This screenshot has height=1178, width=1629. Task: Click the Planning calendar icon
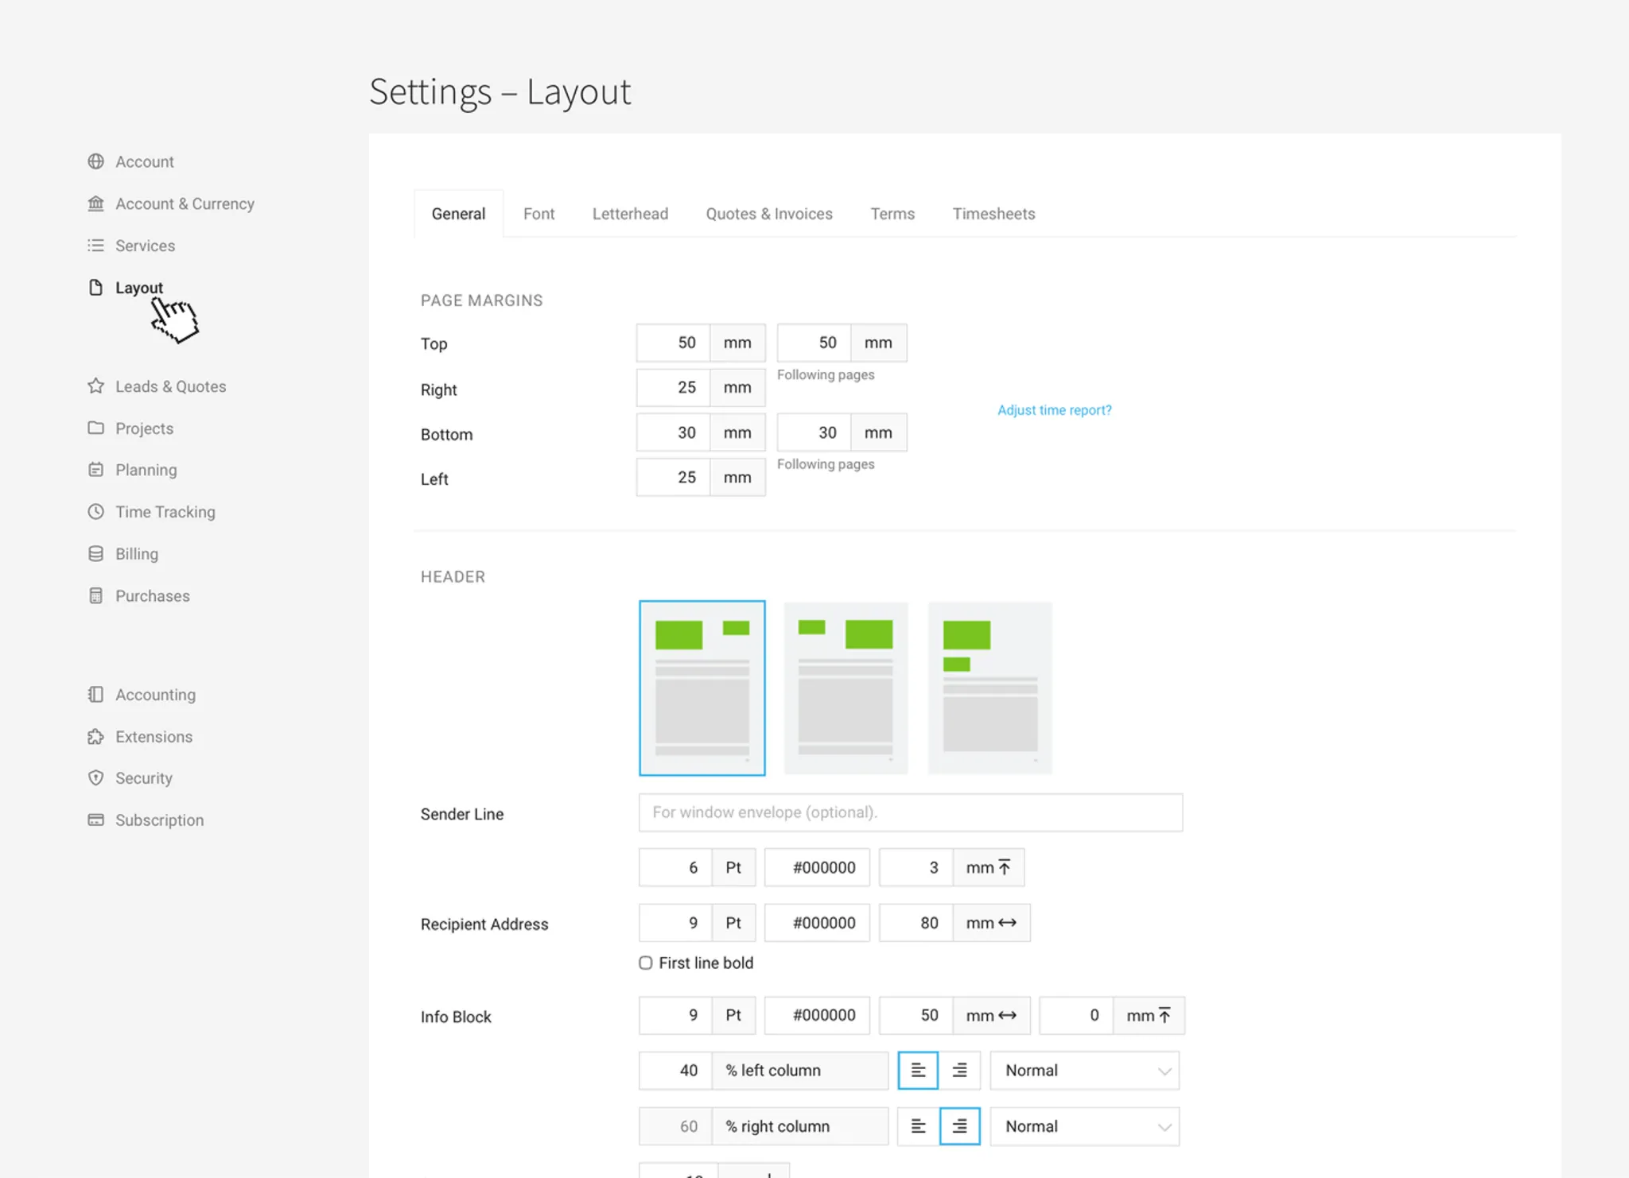pyautogui.click(x=95, y=470)
